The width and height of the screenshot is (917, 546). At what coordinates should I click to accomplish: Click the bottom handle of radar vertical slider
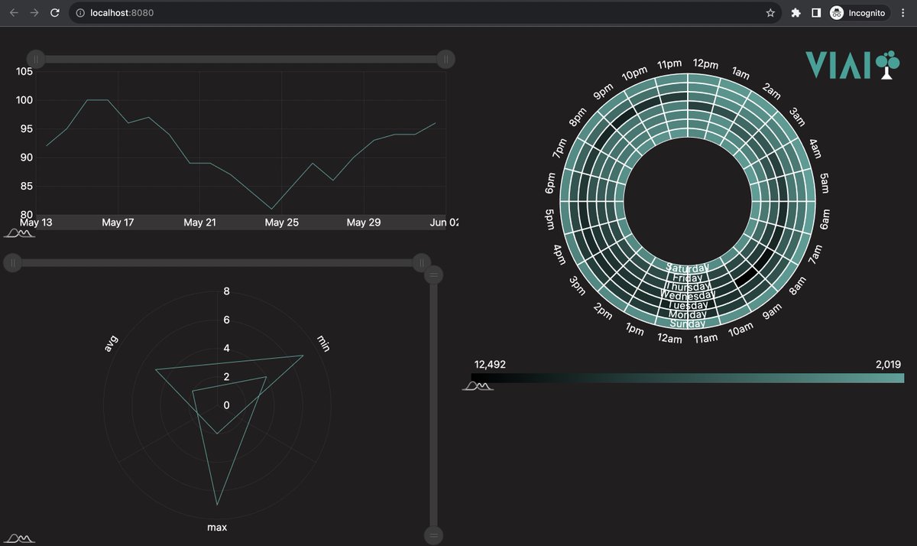click(x=433, y=534)
